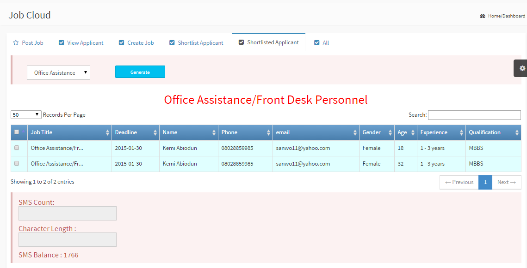Click the star icon on Post Job
527x268 pixels.
coord(16,43)
